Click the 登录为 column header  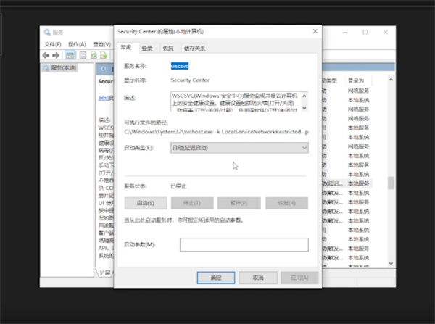(x=356, y=80)
